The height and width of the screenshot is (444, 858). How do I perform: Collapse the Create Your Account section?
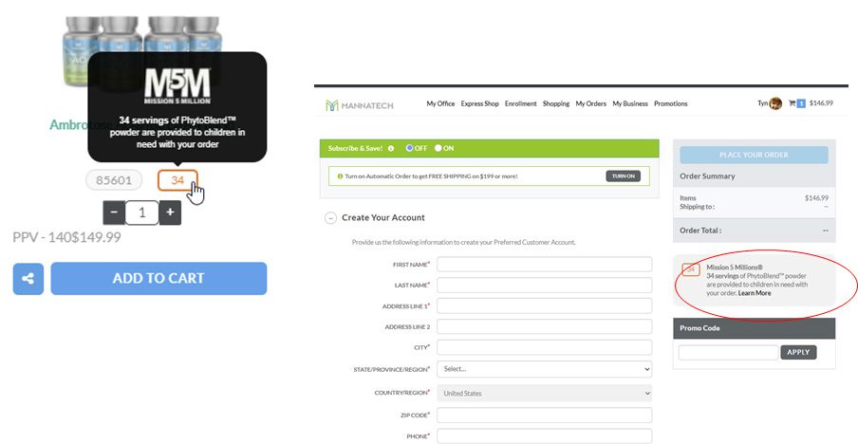pyautogui.click(x=330, y=217)
